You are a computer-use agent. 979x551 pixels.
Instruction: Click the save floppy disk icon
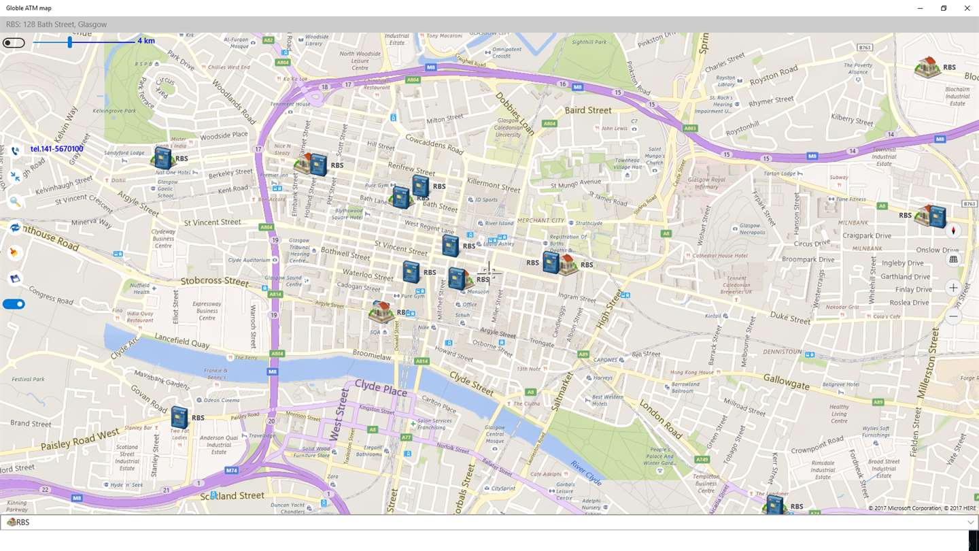[x=15, y=278]
